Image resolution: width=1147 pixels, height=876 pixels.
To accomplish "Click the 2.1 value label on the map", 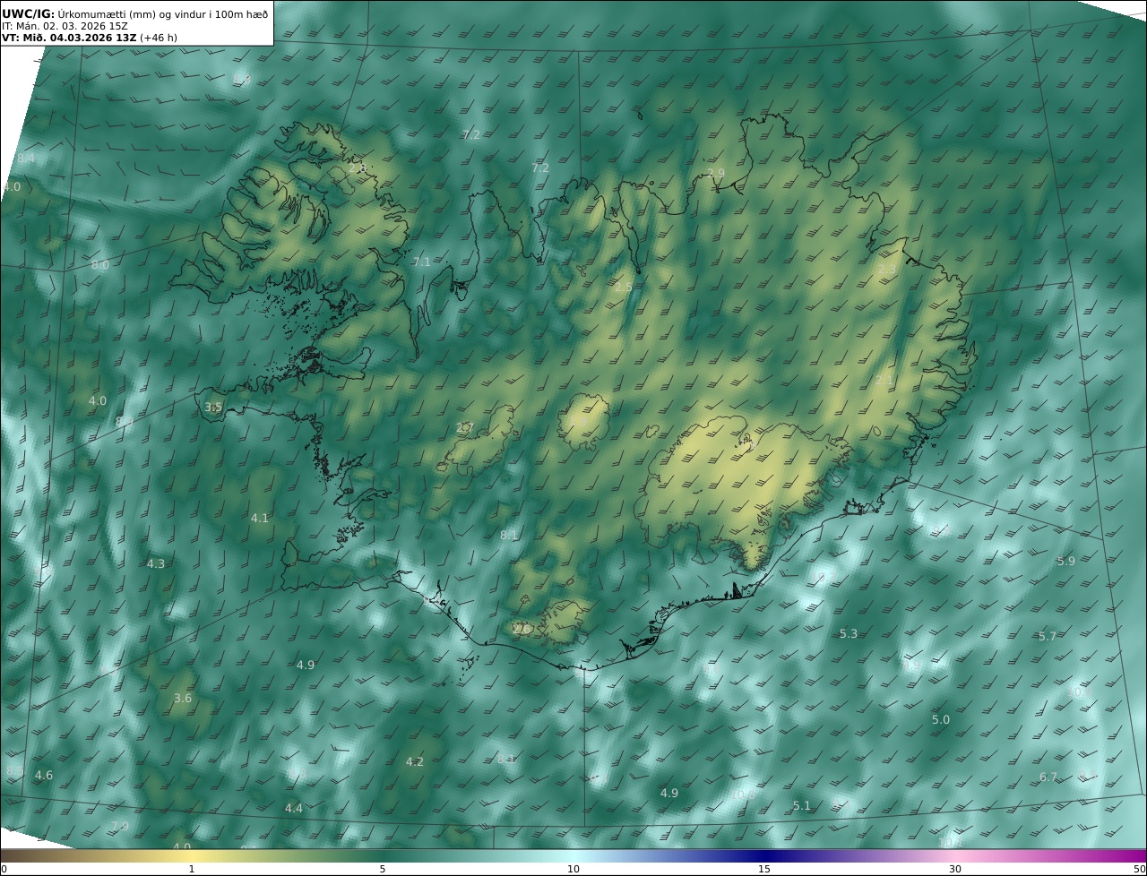I will pos(884,381).
